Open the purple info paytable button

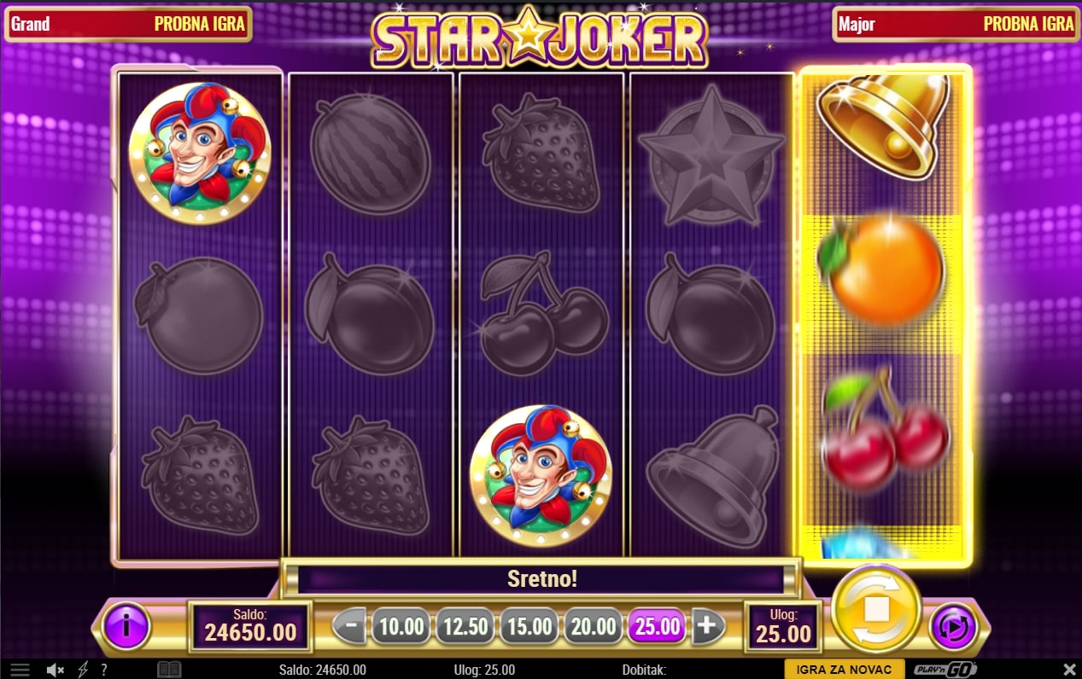point(126,627)
